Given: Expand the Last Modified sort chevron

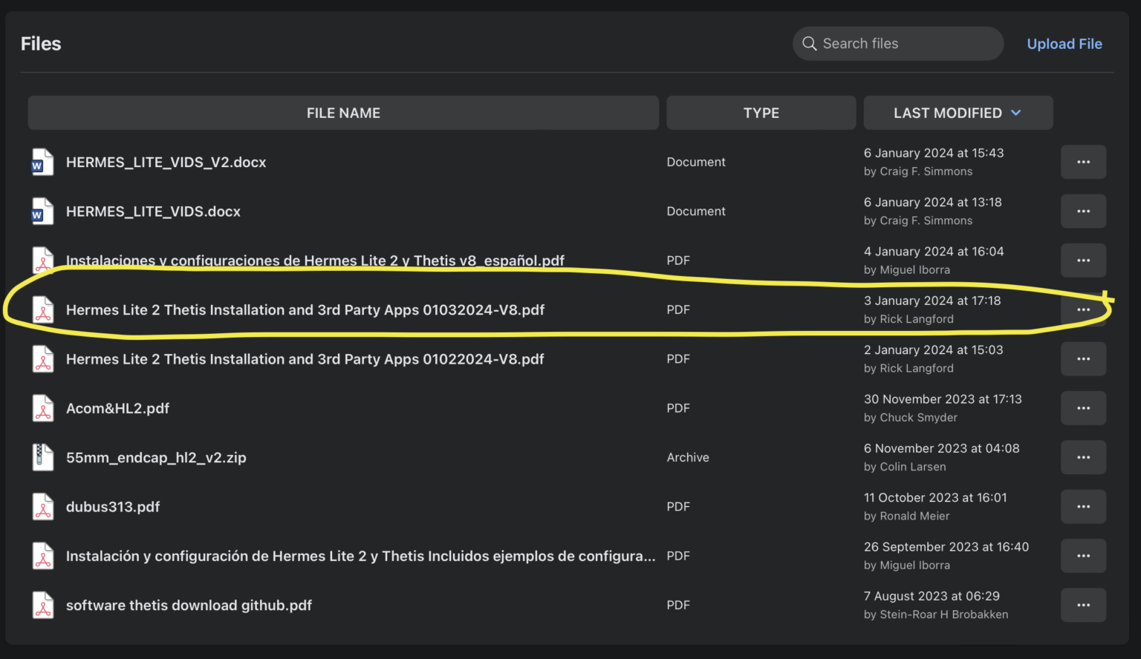Looking at the screenshot, I should tap(1016, 113).
